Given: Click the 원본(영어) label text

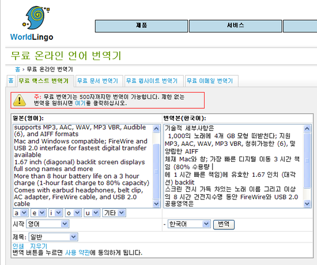Looking at the screenshot, I should (28, 118).
